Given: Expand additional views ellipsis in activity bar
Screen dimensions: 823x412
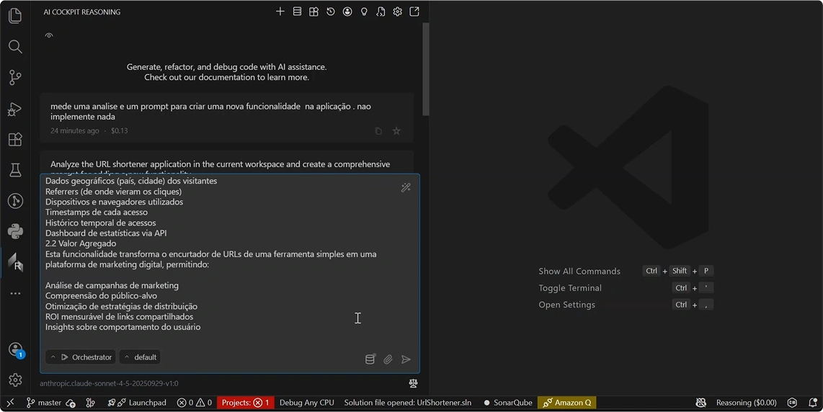Looking at the screenshot, I should 15,294.
